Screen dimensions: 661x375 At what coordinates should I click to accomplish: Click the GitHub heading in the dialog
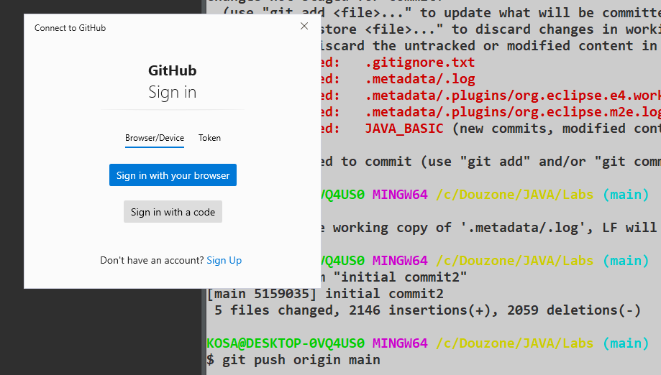(173, 70)
